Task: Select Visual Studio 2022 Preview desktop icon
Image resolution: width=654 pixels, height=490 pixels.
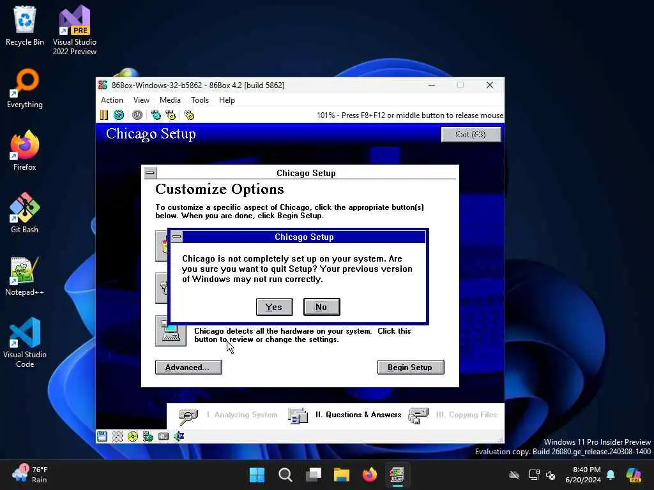Action: pyautogui.click(x=75, y=30)
